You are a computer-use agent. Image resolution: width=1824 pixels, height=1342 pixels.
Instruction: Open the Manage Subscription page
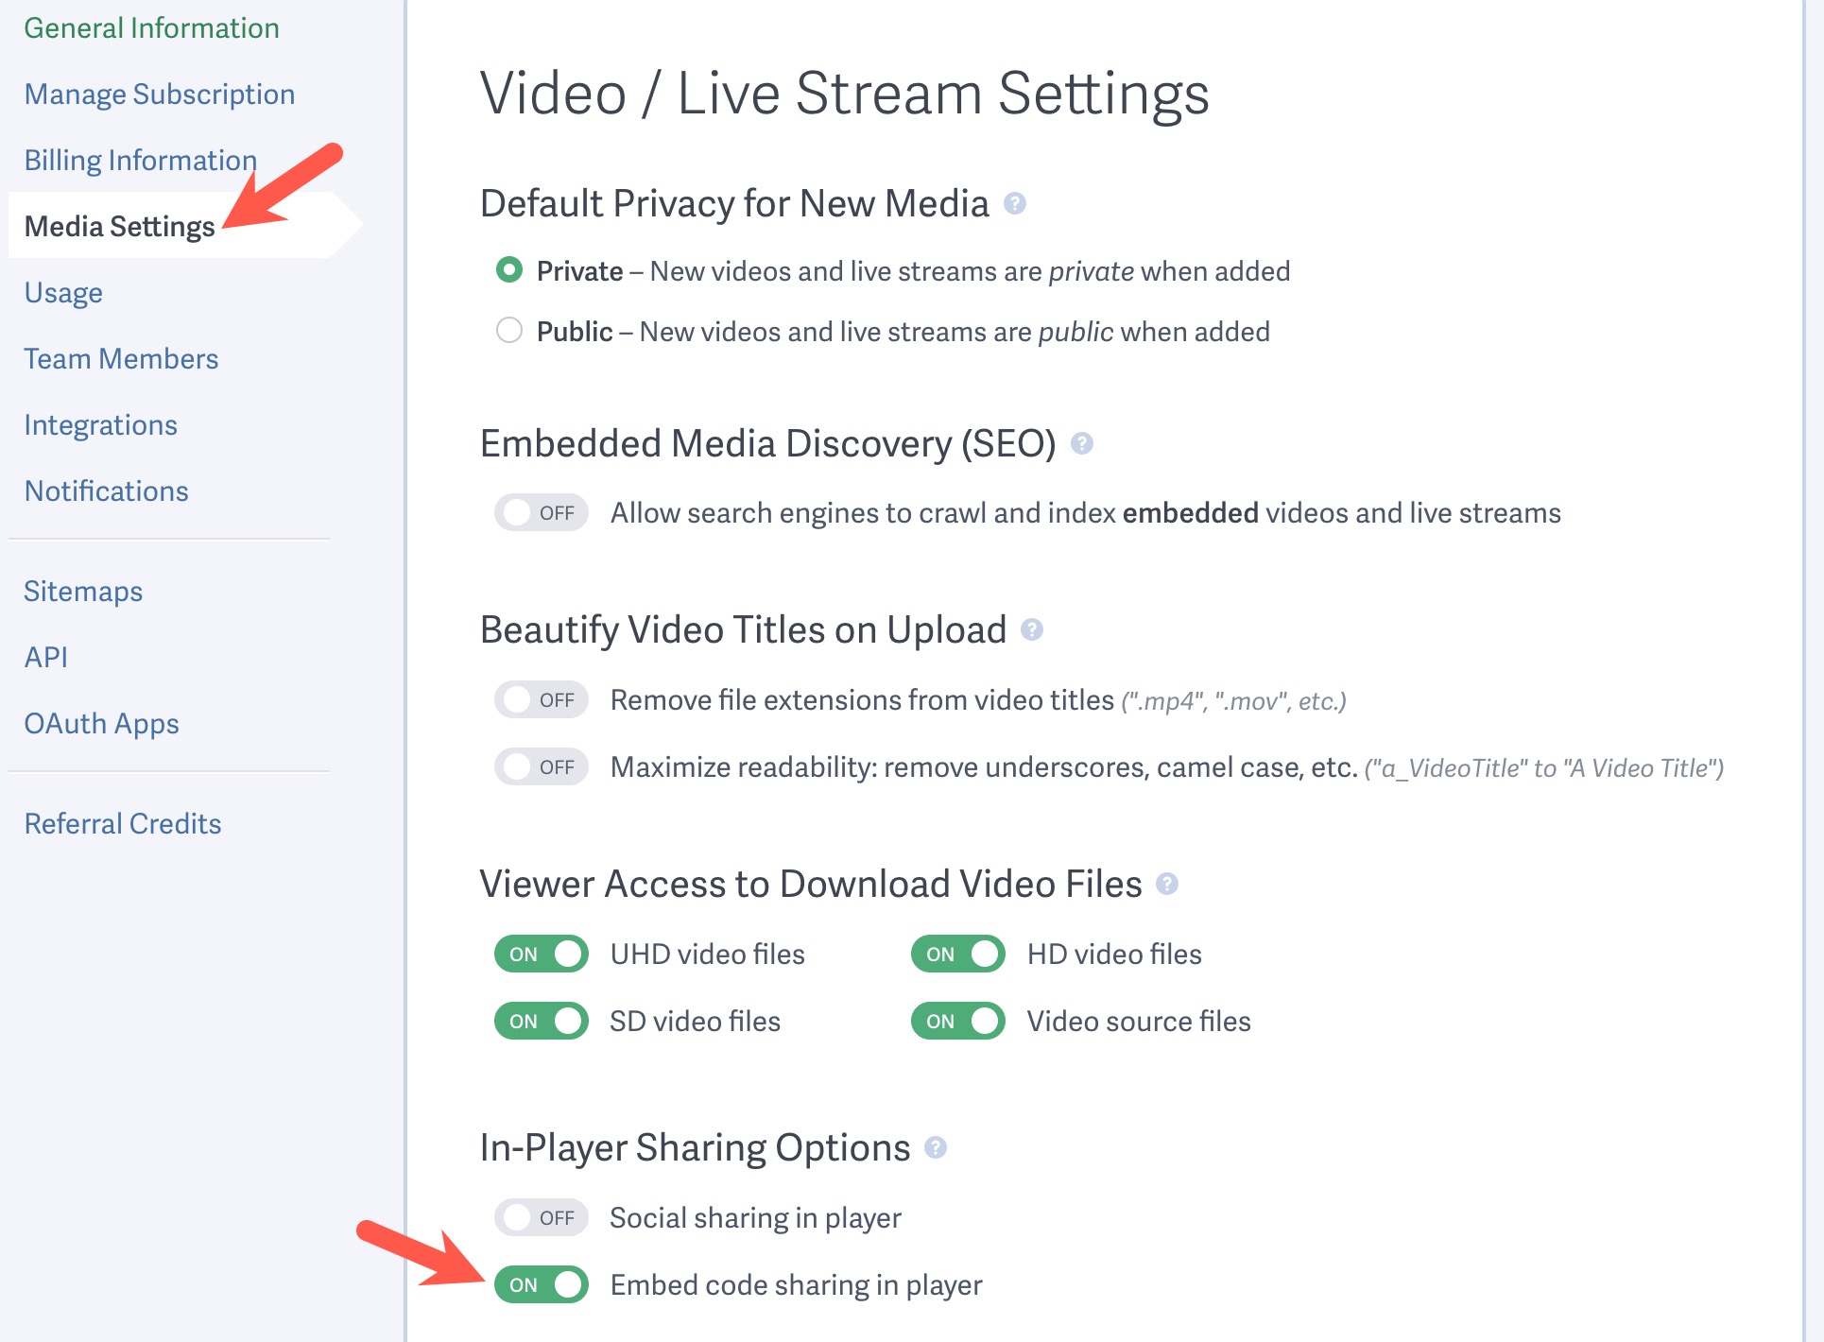point(160,94)
